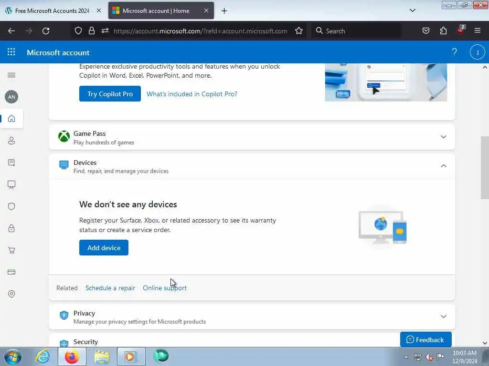Open Payment options card icon in sidebar
The image size is (489, 366).
[11, 272]
